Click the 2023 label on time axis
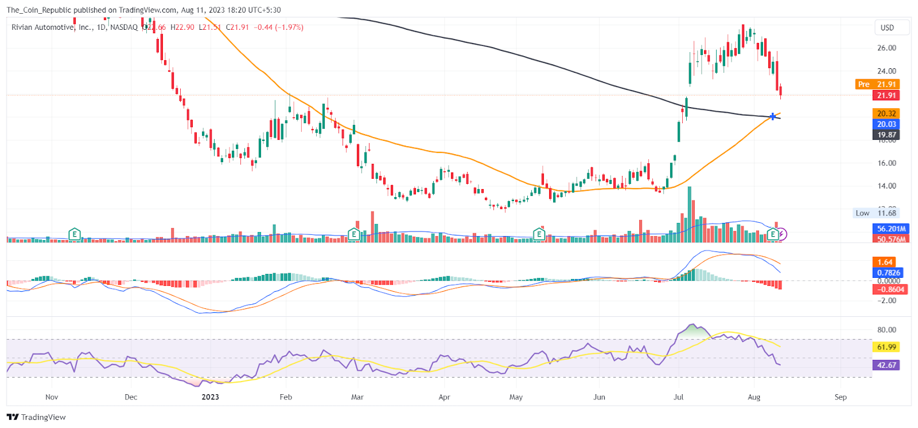The image size is (918, 428). (x=210, y=397)
